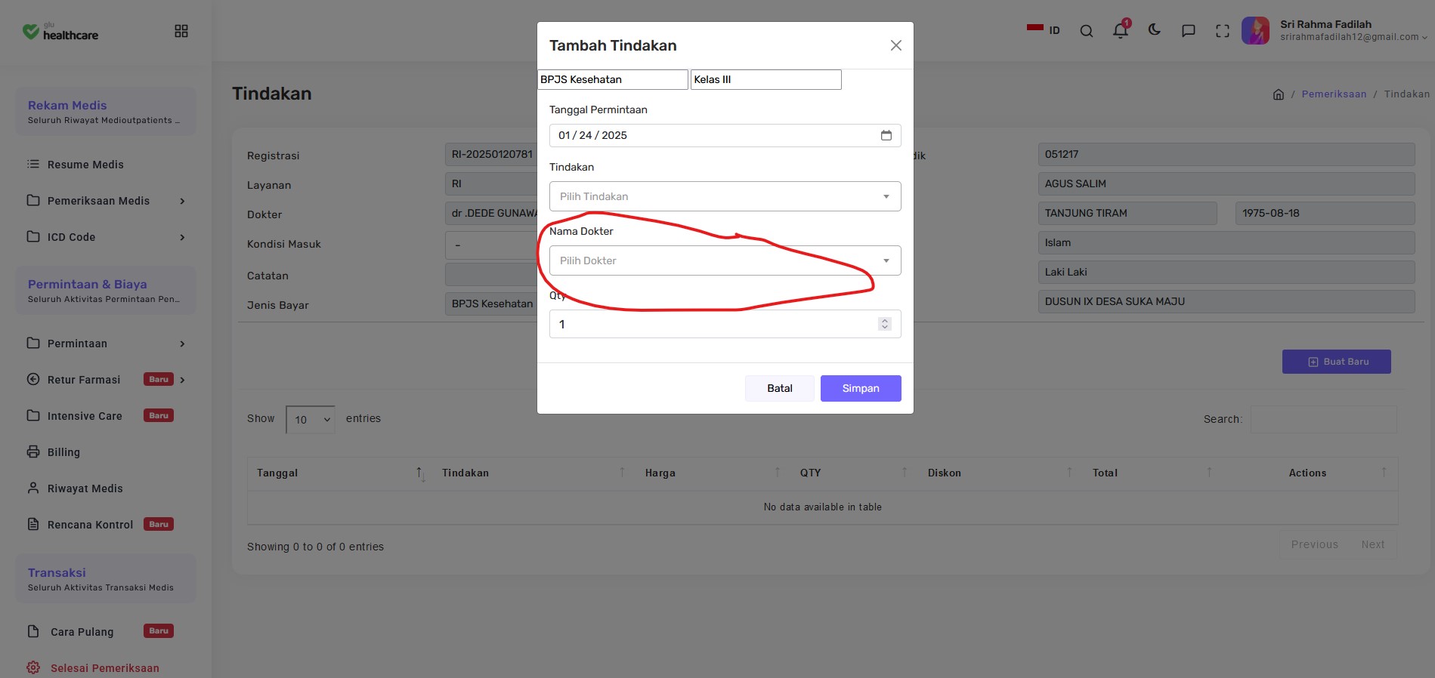Sort table by QTY column
The height and width of the screenshot is (678, 1435).
855,473
